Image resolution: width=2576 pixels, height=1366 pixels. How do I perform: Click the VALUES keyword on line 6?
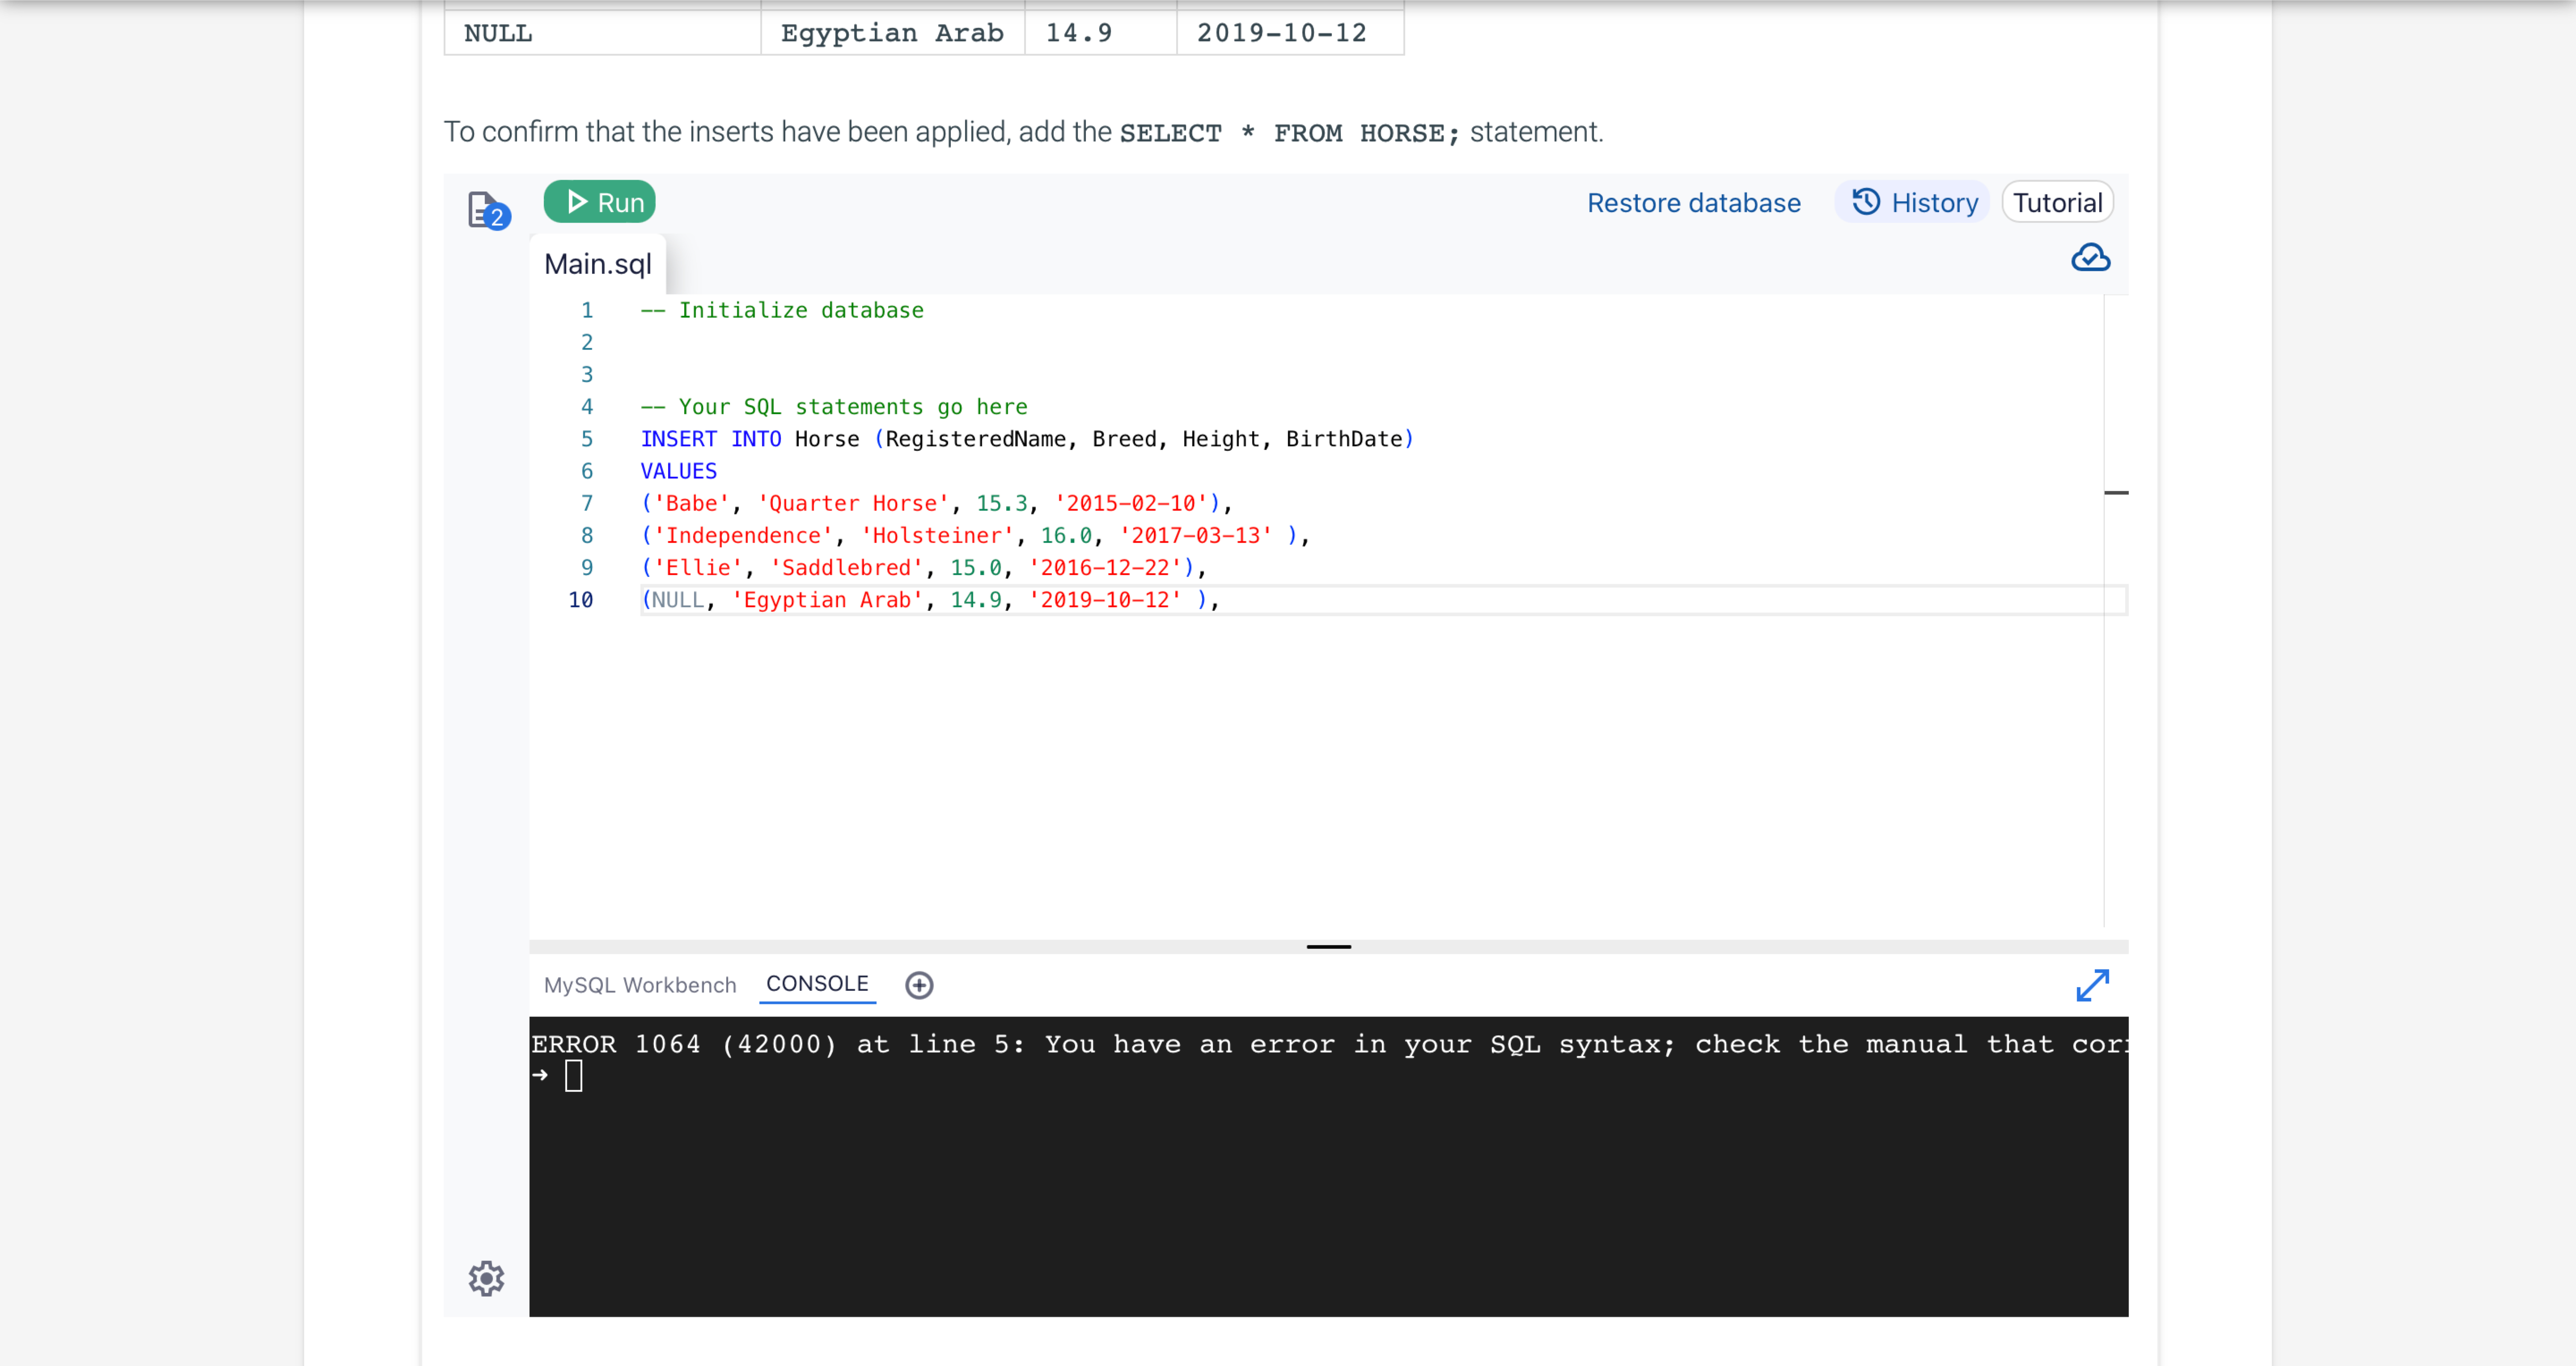pos(678,472)
